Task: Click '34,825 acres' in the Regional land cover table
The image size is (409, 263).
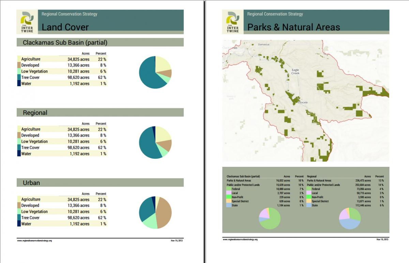Action: coord(78,129)
